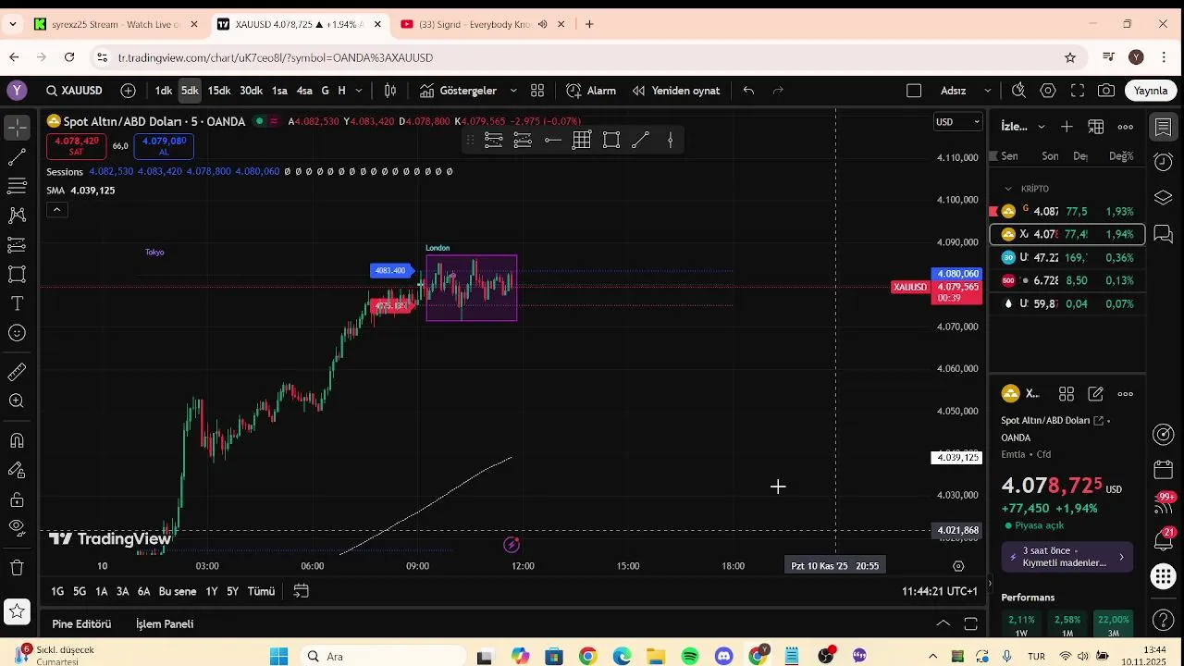This screenshot has height=666, width=1184.
Task: Add symbol to watchlist plus icon
Action: [x=1067, y=127]
